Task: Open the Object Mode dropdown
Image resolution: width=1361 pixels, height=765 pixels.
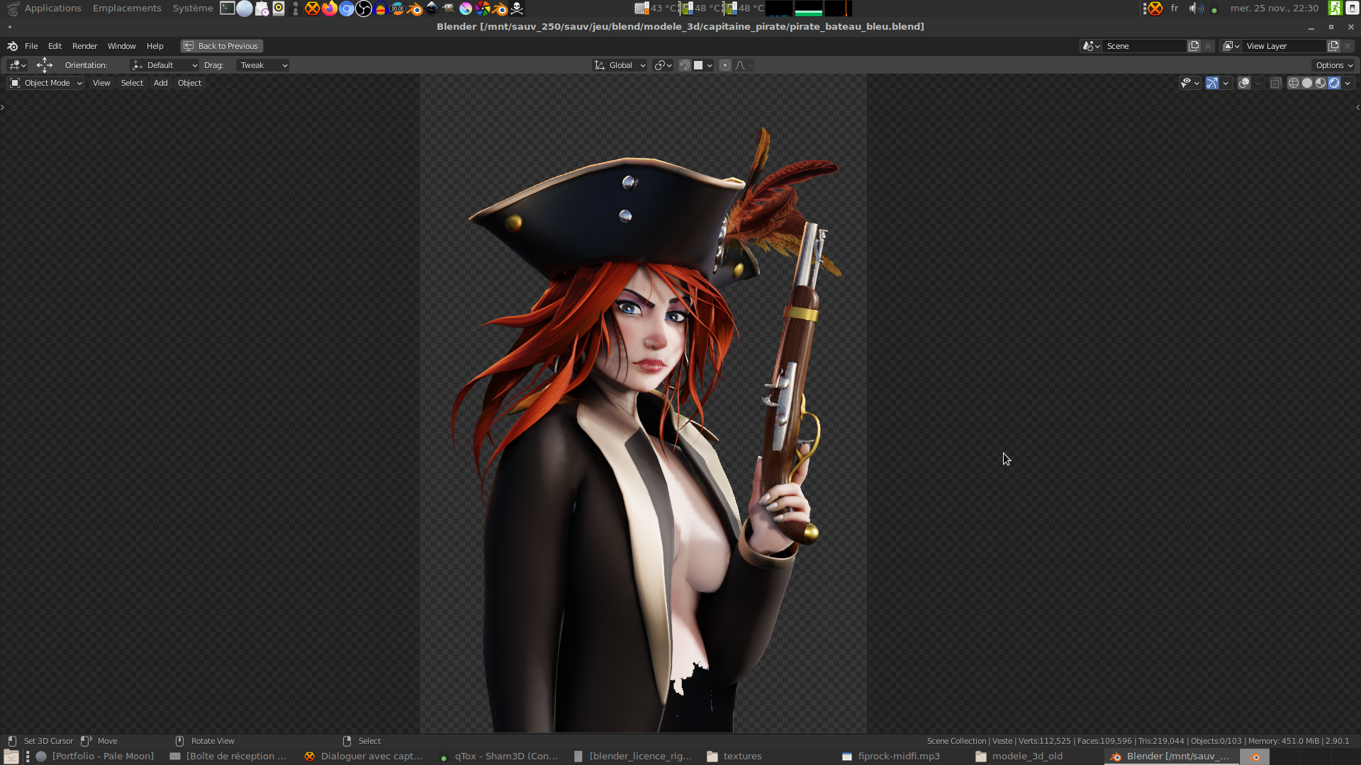Action: click(x=46, y=83)
